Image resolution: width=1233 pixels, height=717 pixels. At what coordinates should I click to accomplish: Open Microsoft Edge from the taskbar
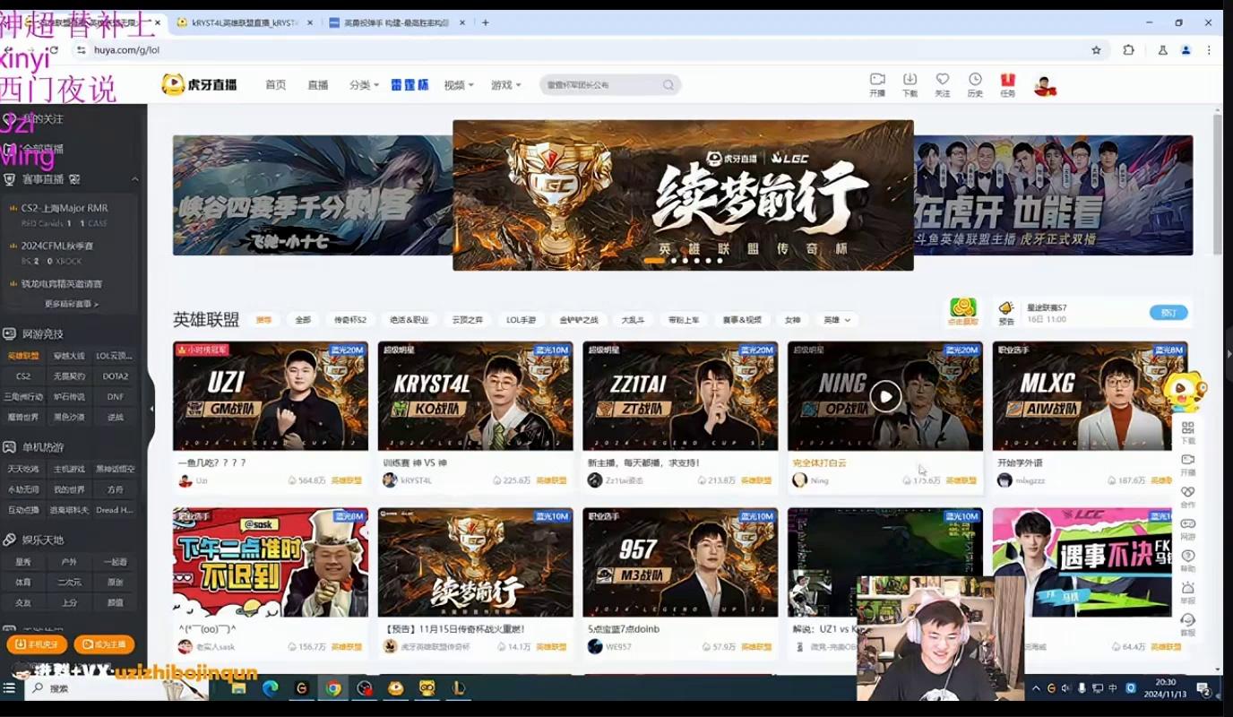click(x=270, y=688)
